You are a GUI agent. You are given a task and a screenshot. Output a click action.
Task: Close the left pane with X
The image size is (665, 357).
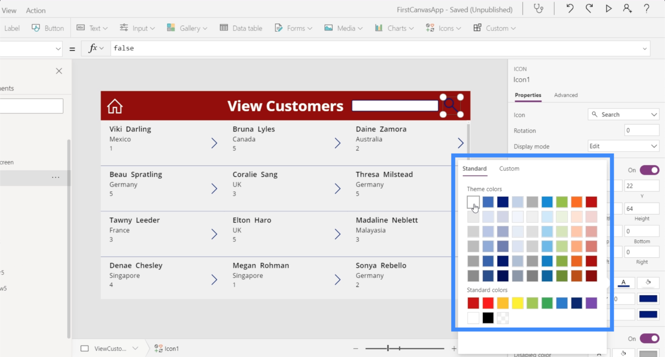59,71
